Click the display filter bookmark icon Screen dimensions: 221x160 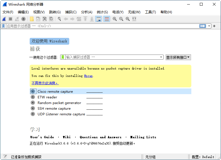tap(3, 26)
